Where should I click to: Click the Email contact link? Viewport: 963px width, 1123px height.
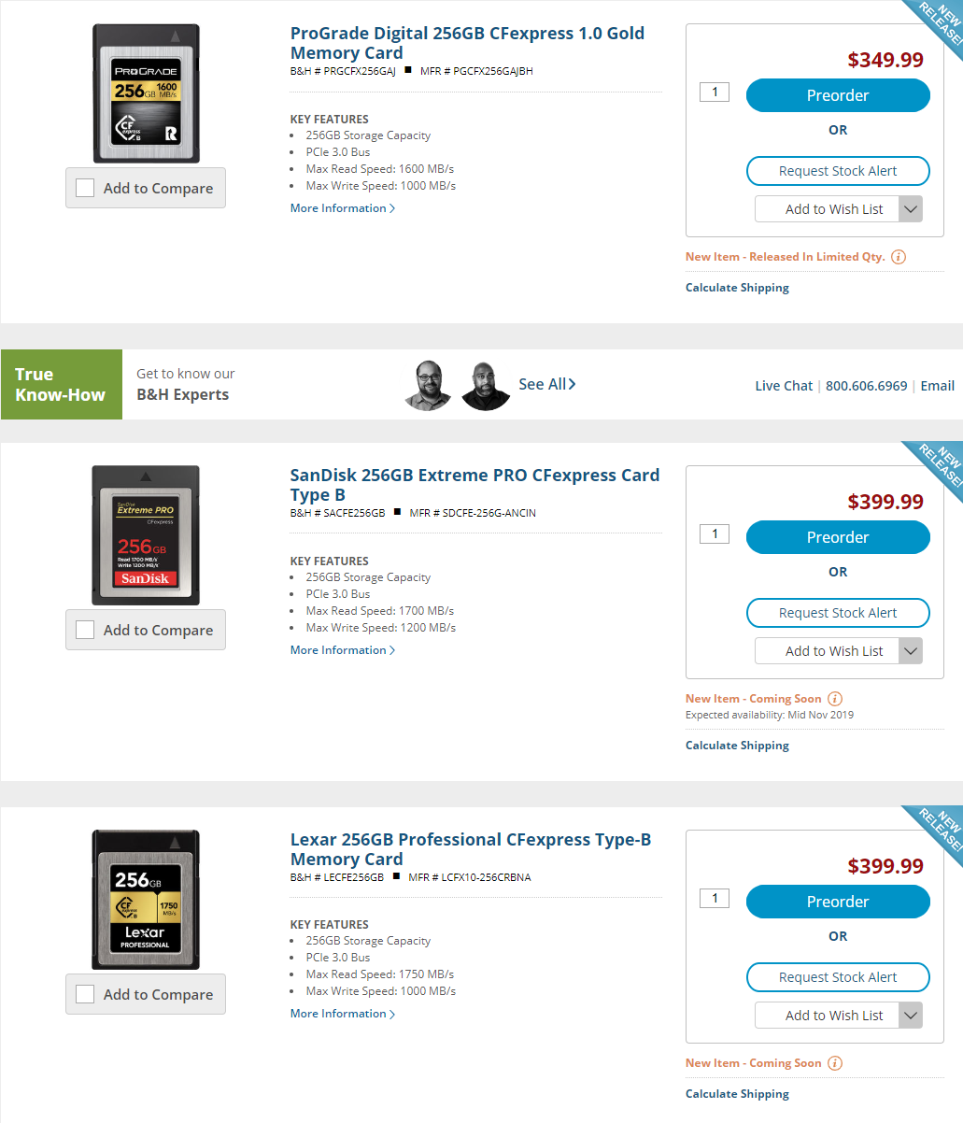pyautogui.click(x=937, y=386)
